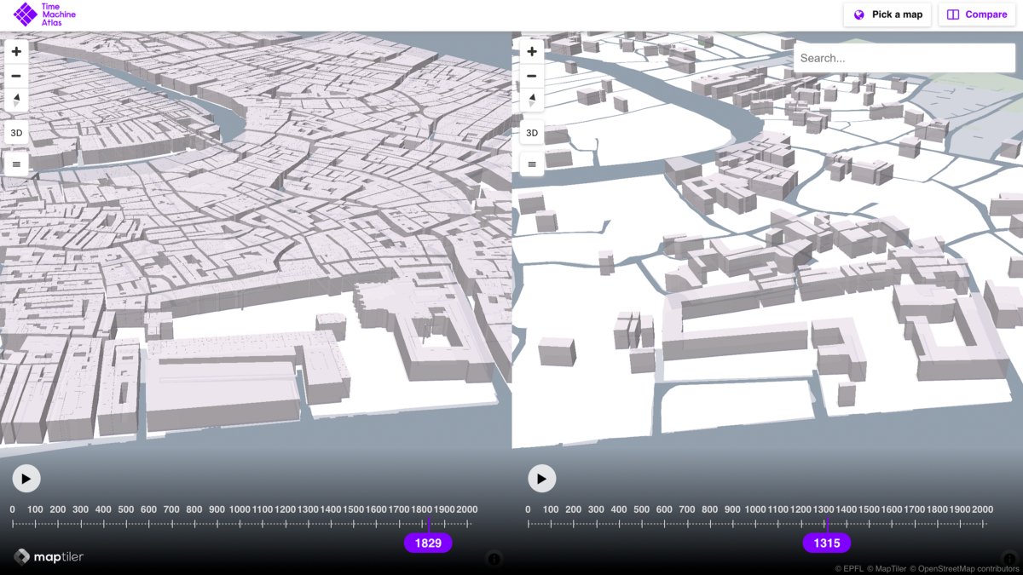Screen dimensions: 1023x575
Task: Play the left map's time animation
Action: point(26,478)
